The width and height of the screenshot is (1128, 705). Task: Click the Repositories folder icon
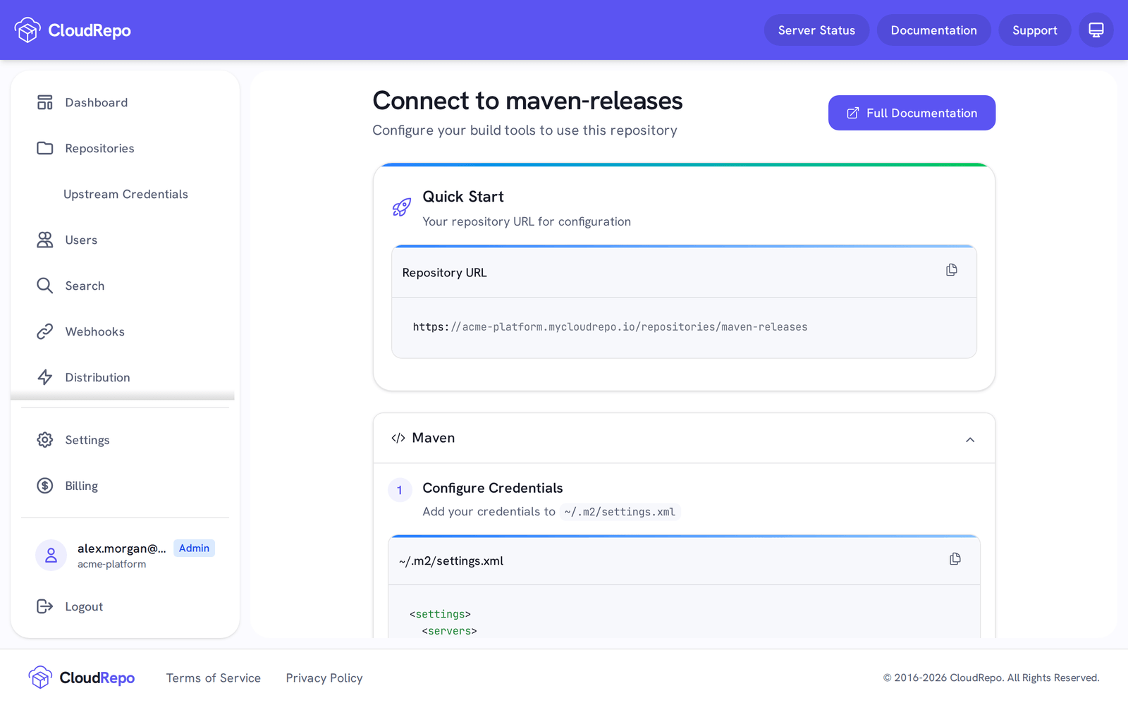click(45, 148)
